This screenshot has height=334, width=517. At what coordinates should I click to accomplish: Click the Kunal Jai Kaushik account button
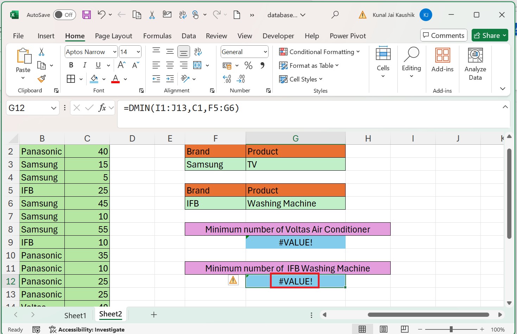(x=402, y=15)
